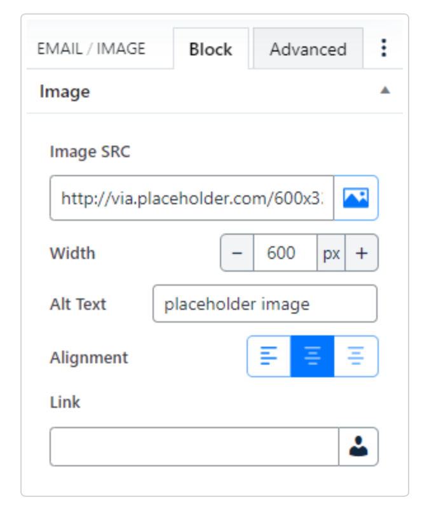Align the image to the left

[x=269, y=357]
